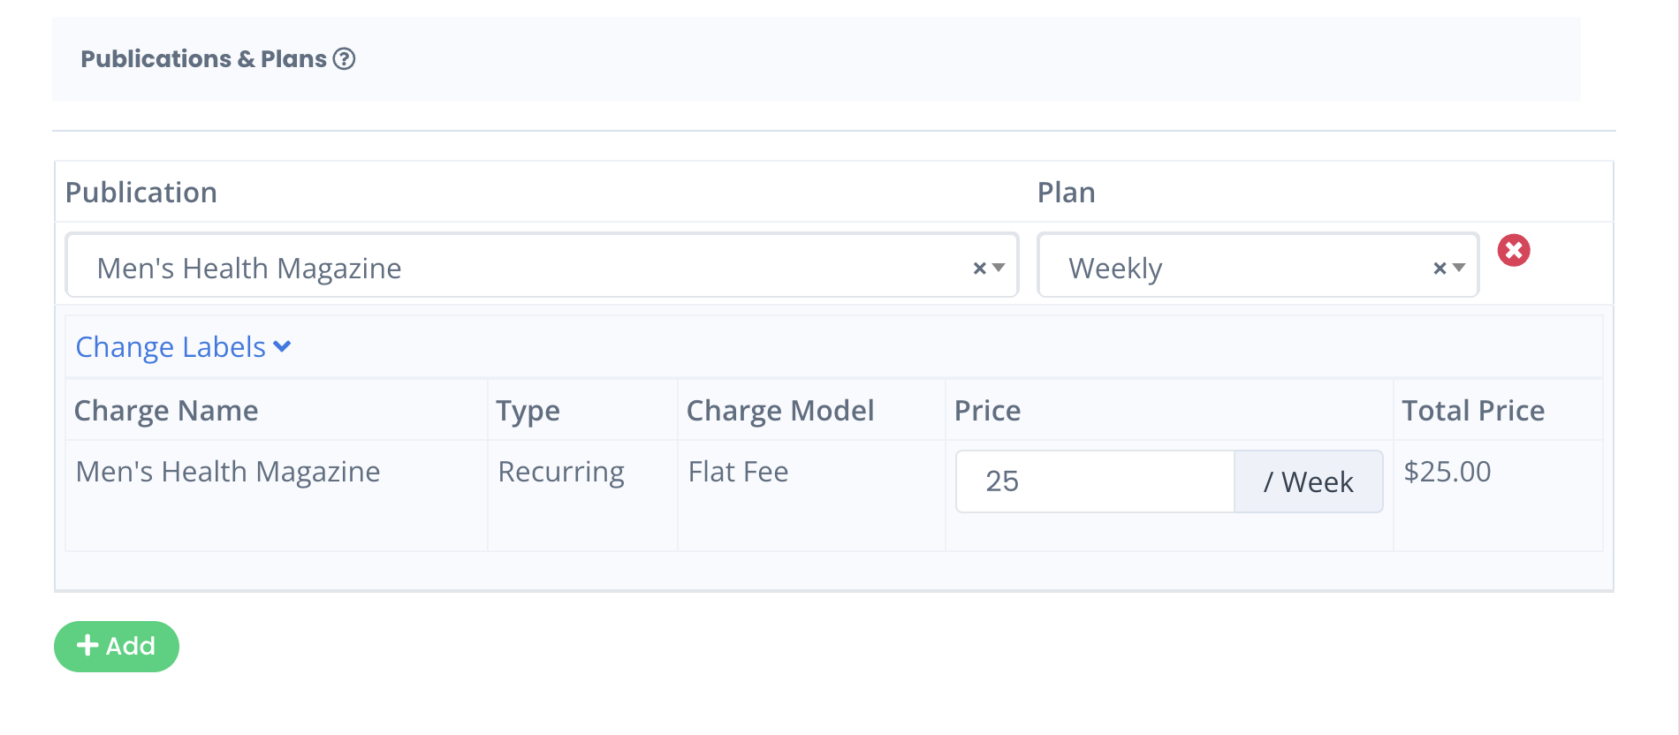
Task: Expand the Change Labels chevron
Action: click(282, 346)
